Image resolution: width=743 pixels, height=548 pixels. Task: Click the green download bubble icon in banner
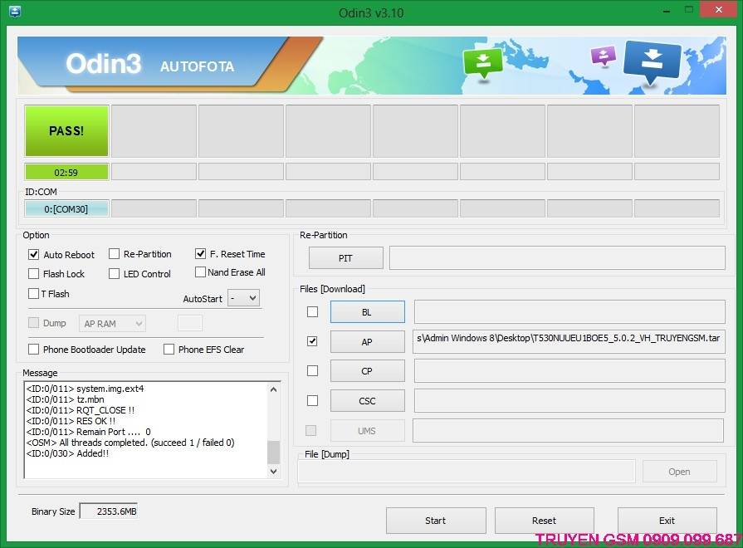[482, 64]
